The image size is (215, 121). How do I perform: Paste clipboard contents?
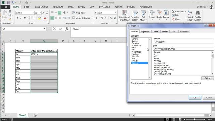click(x=5, y=14)
